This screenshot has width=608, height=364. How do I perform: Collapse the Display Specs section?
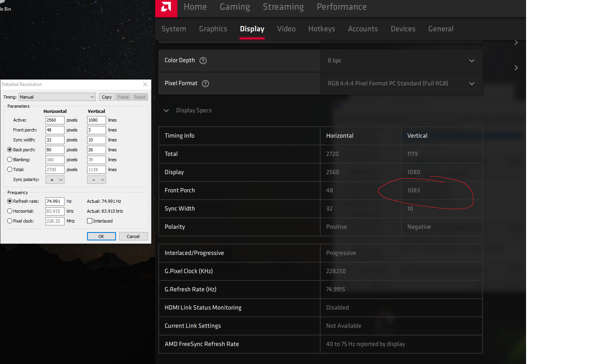(x=166, y=111)
